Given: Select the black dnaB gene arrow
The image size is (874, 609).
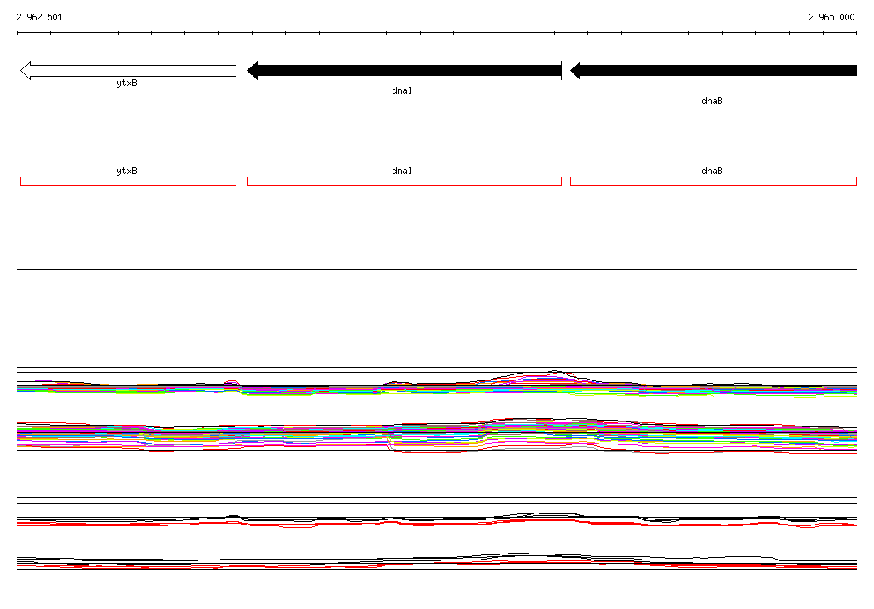Looking at the screenshot, I should (714, 71).
